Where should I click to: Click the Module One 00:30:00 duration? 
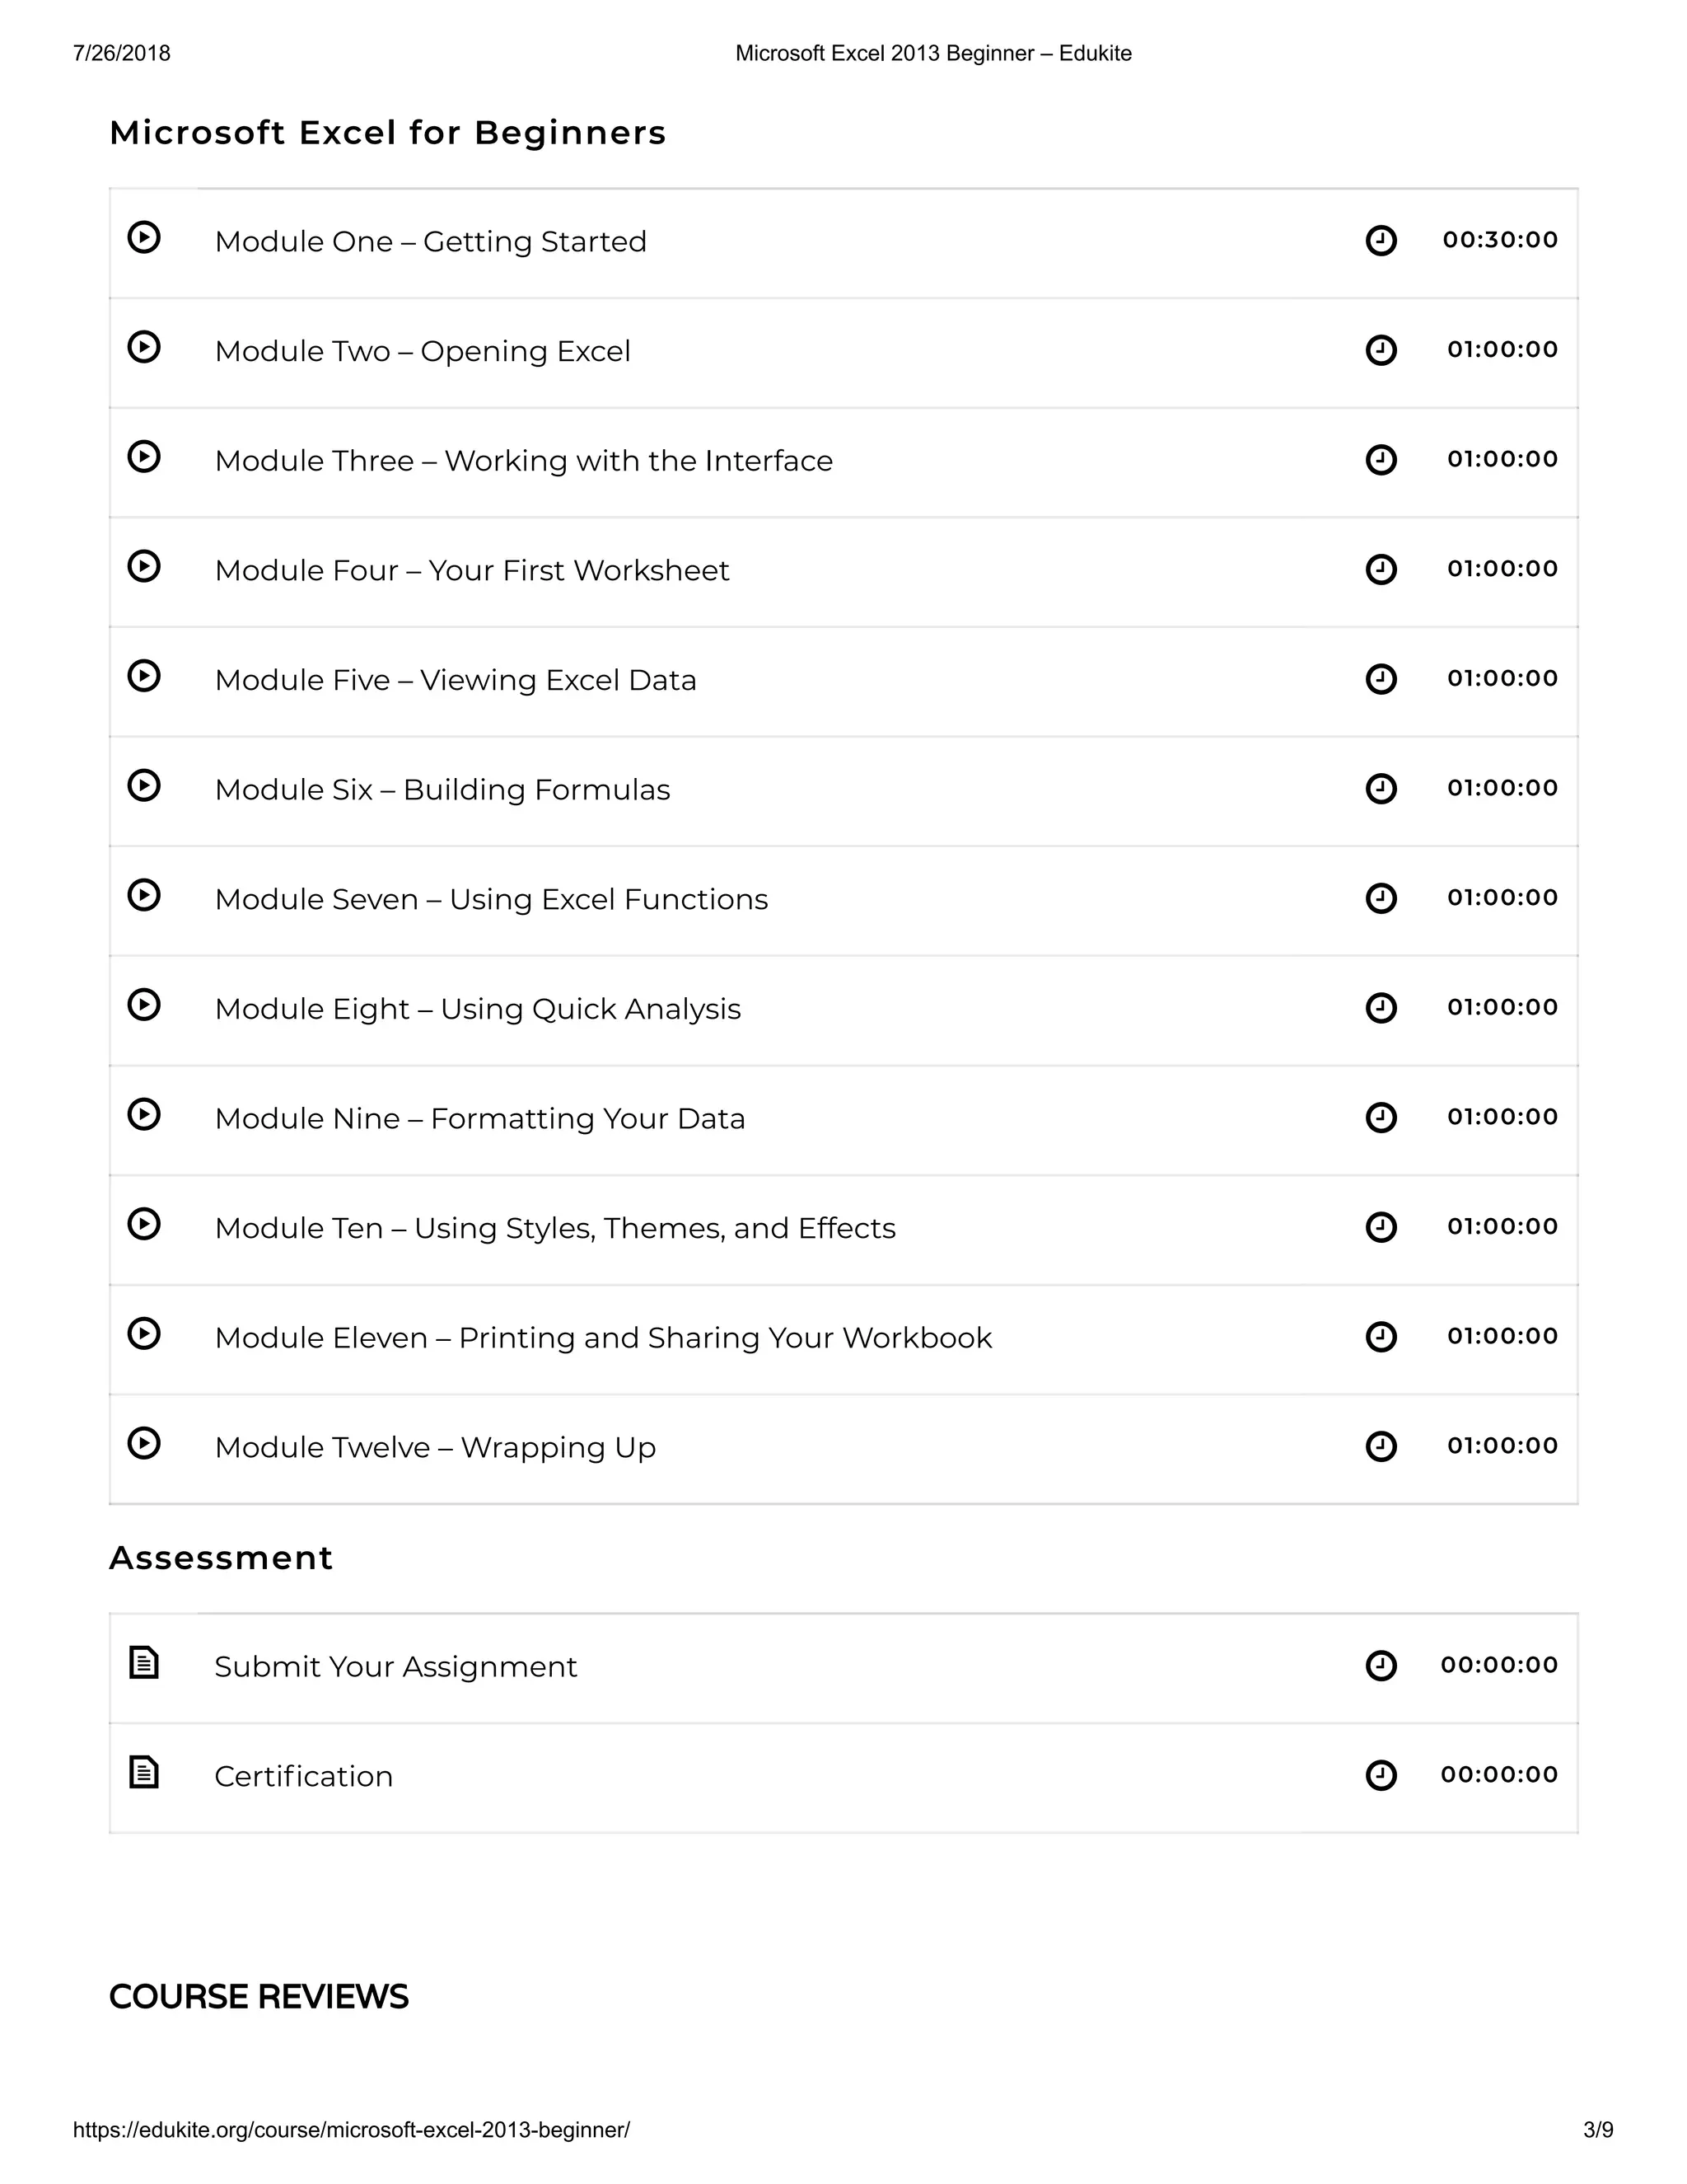(1499, 240)
